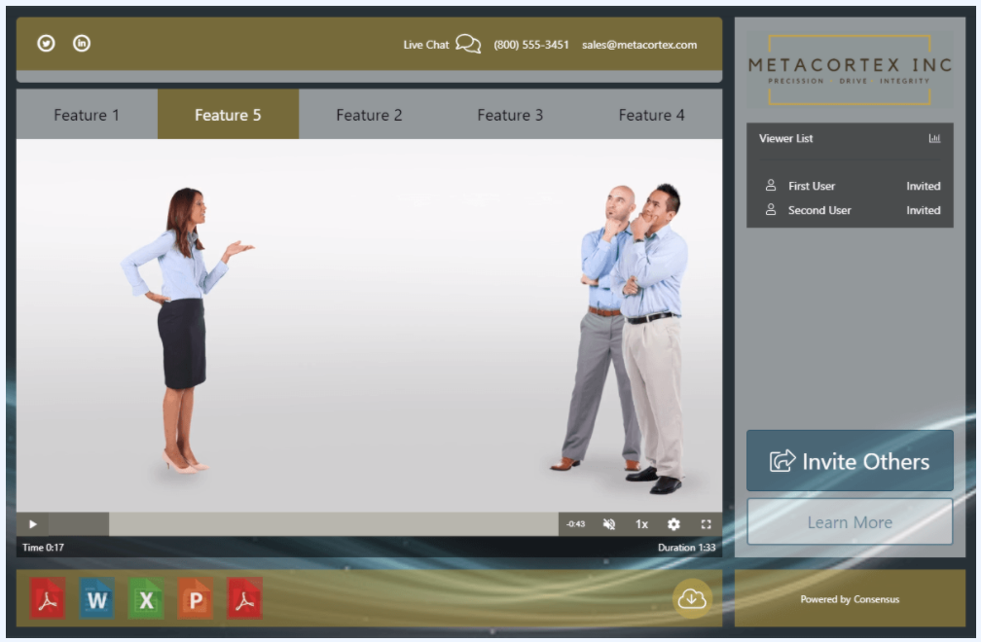The height and width of the screenshot is (642, 981).
Task: Select 'First User' in the viewer list
Action: coord(812,186)
